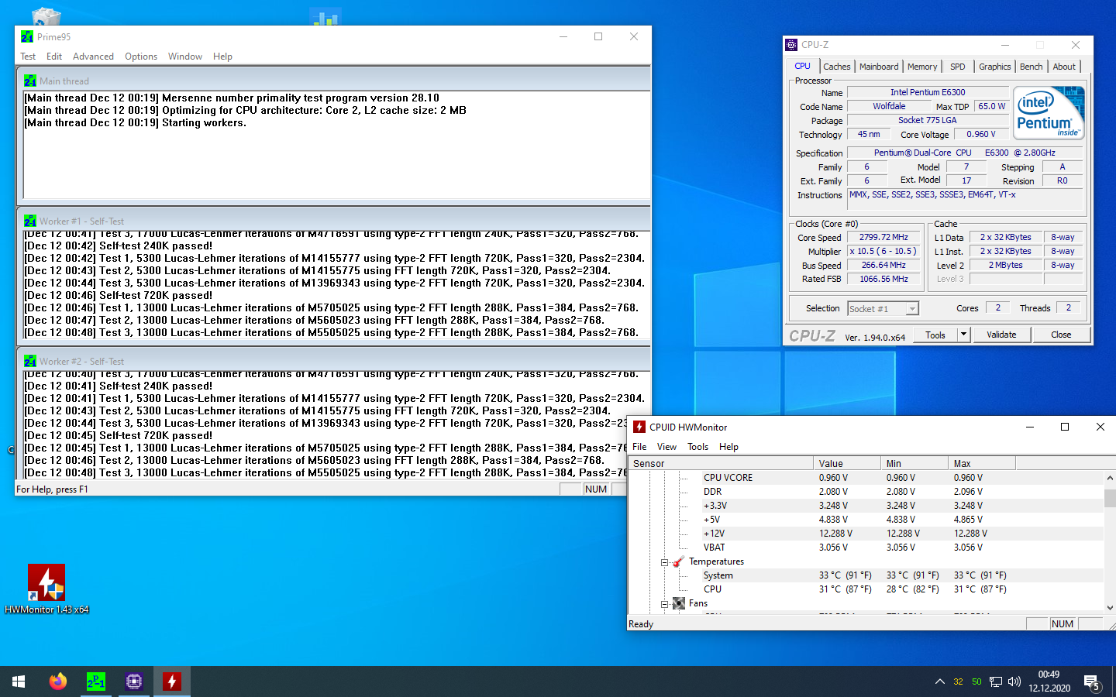Click the Min column header

[x=915, y=463]
